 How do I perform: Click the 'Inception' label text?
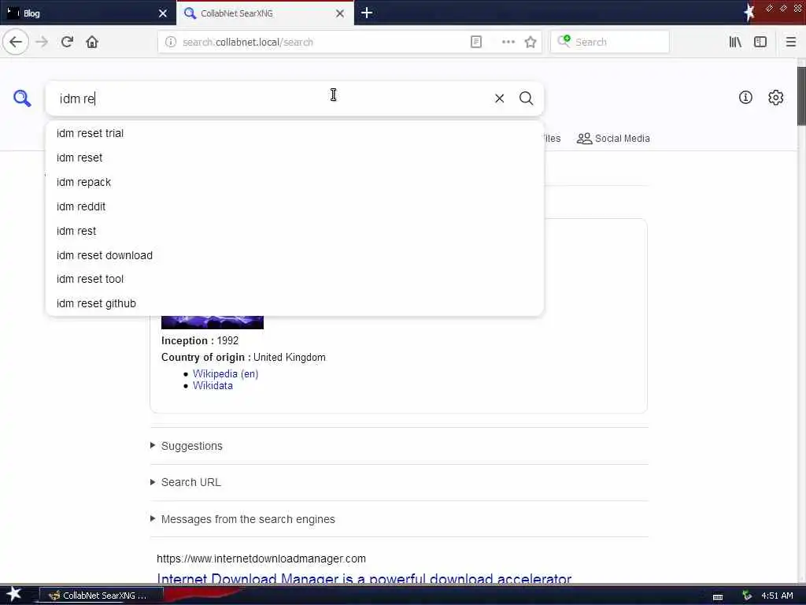pos(187,341)
